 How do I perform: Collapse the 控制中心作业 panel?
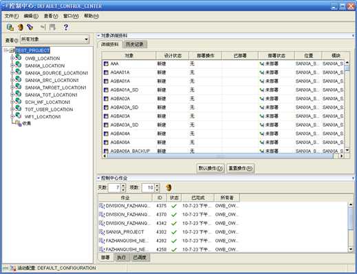[98, 178]
